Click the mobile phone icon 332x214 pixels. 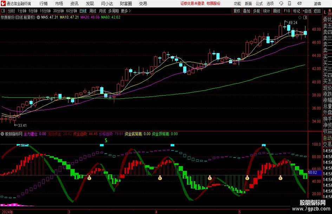(289, 4)
